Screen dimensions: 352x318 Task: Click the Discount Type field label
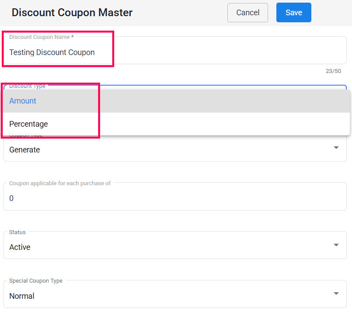pos(27,86)
